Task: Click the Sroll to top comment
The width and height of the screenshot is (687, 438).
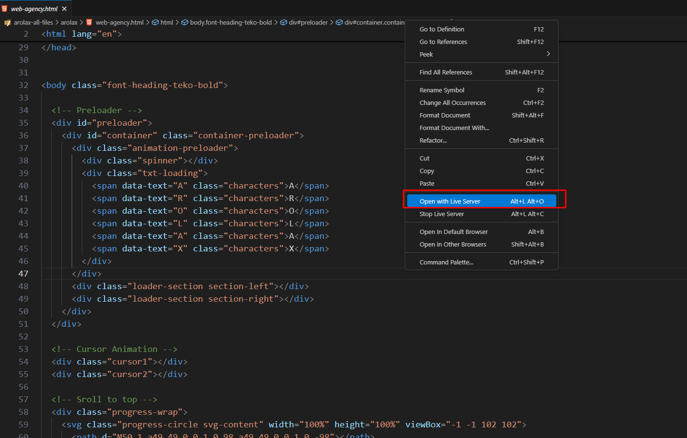Action: coord(104,399)
